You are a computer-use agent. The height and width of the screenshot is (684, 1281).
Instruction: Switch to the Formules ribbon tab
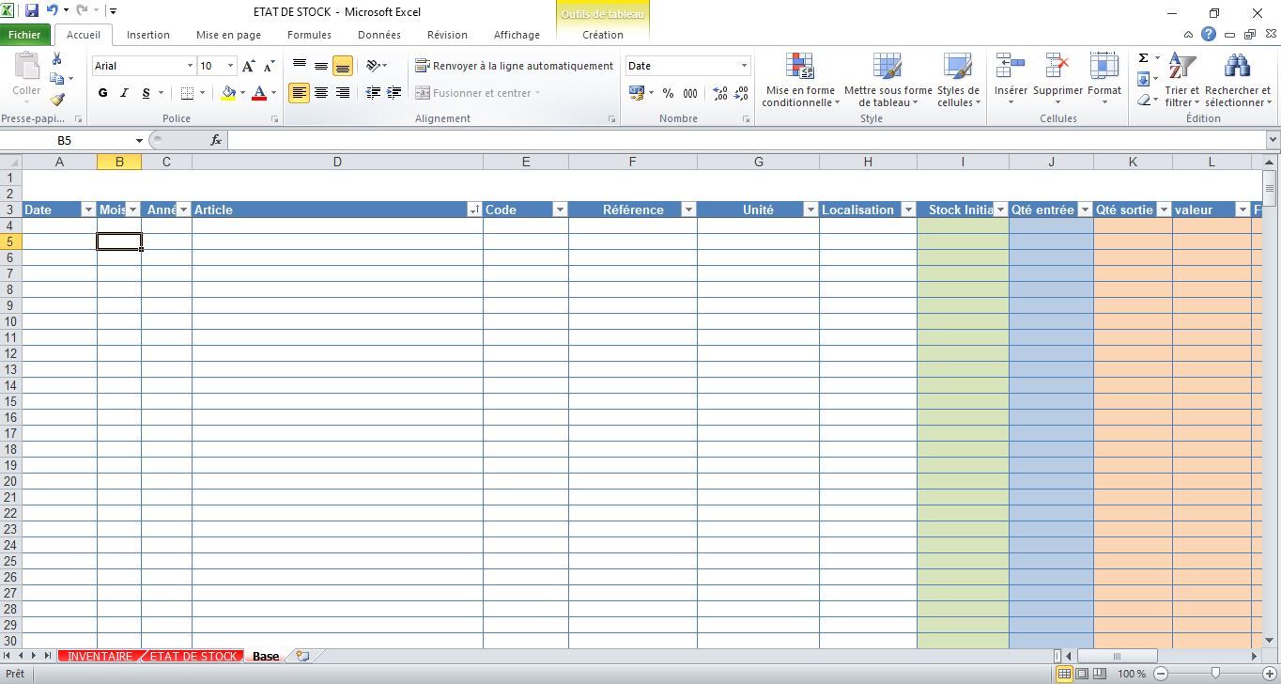coord(309,35)
